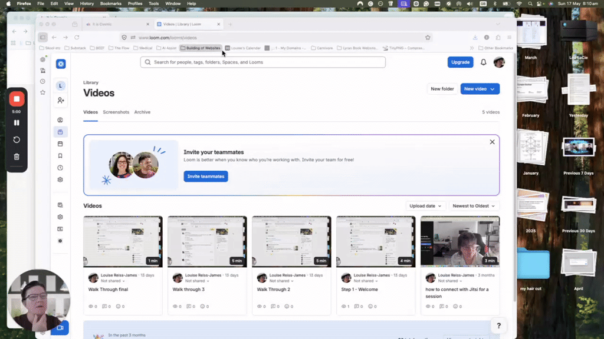604x339 pixels.
Task: Open the help question mark button
Action: pos(499,326)
